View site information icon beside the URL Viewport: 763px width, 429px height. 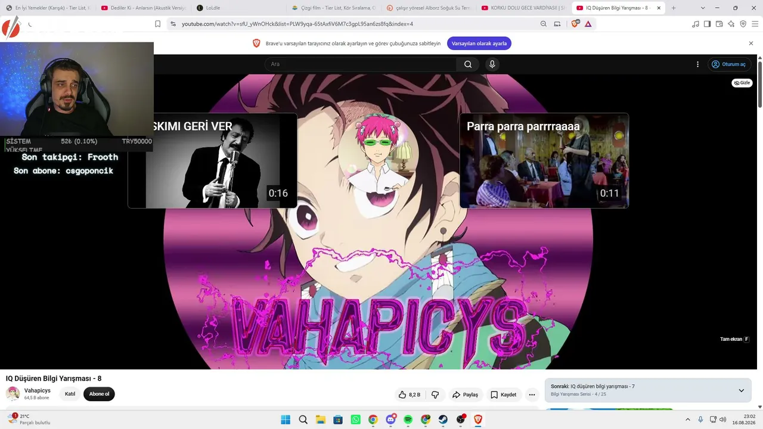(173, 24)
